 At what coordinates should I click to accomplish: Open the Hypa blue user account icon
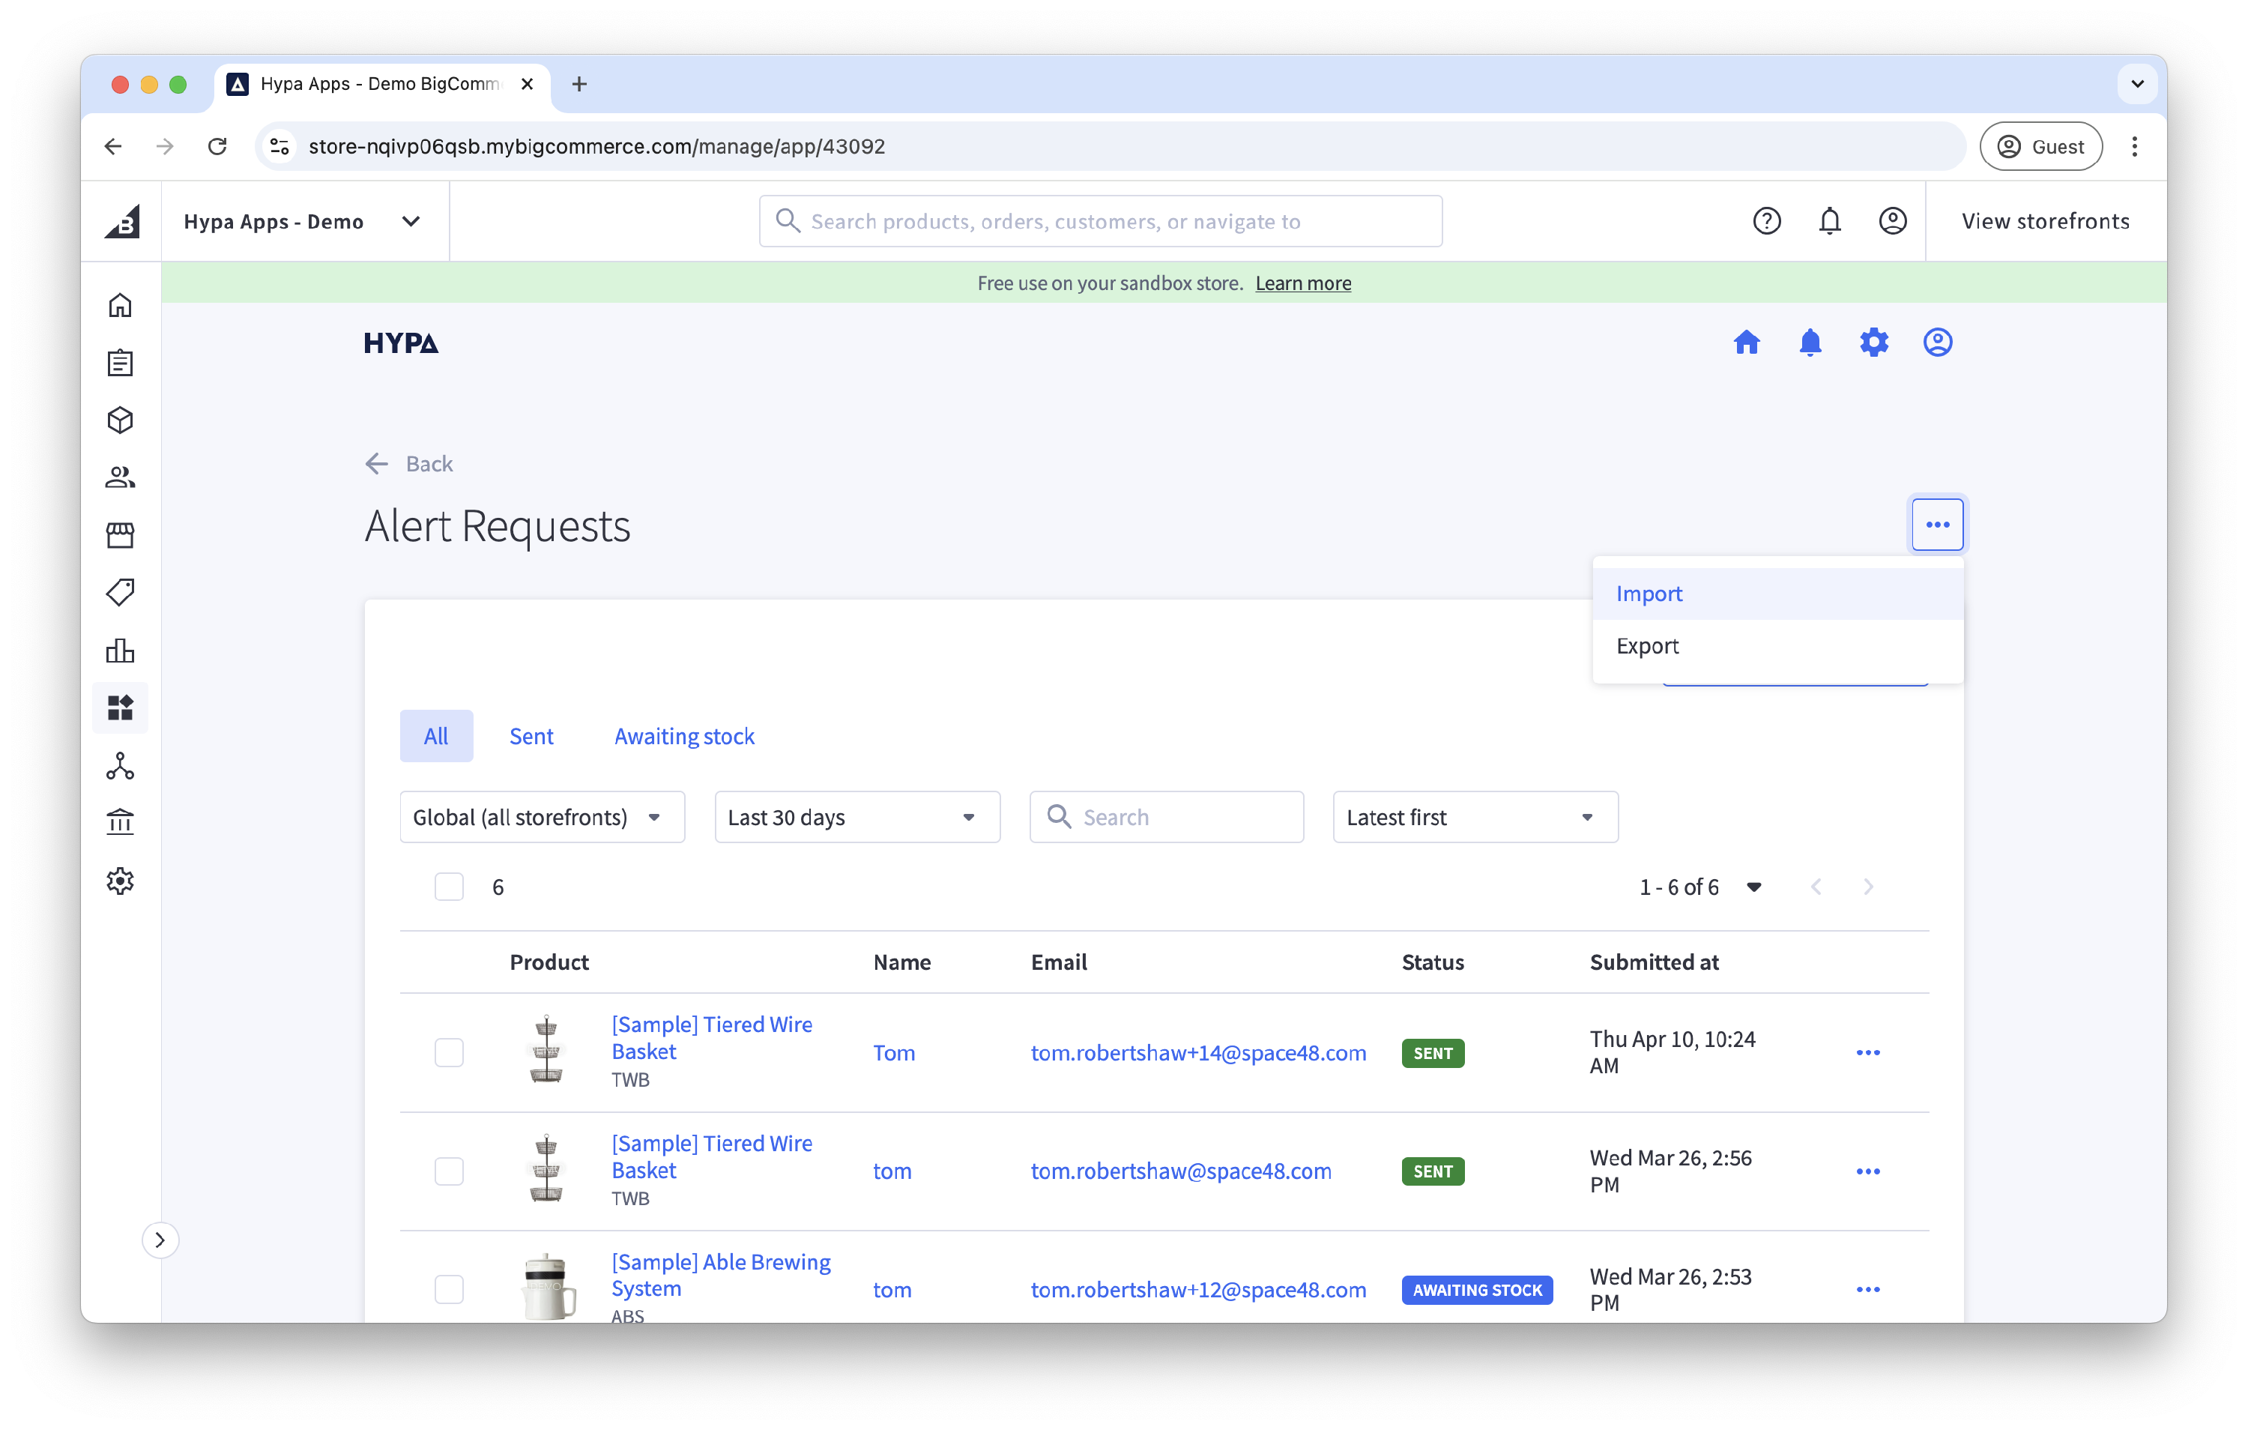coord(1937,343)
